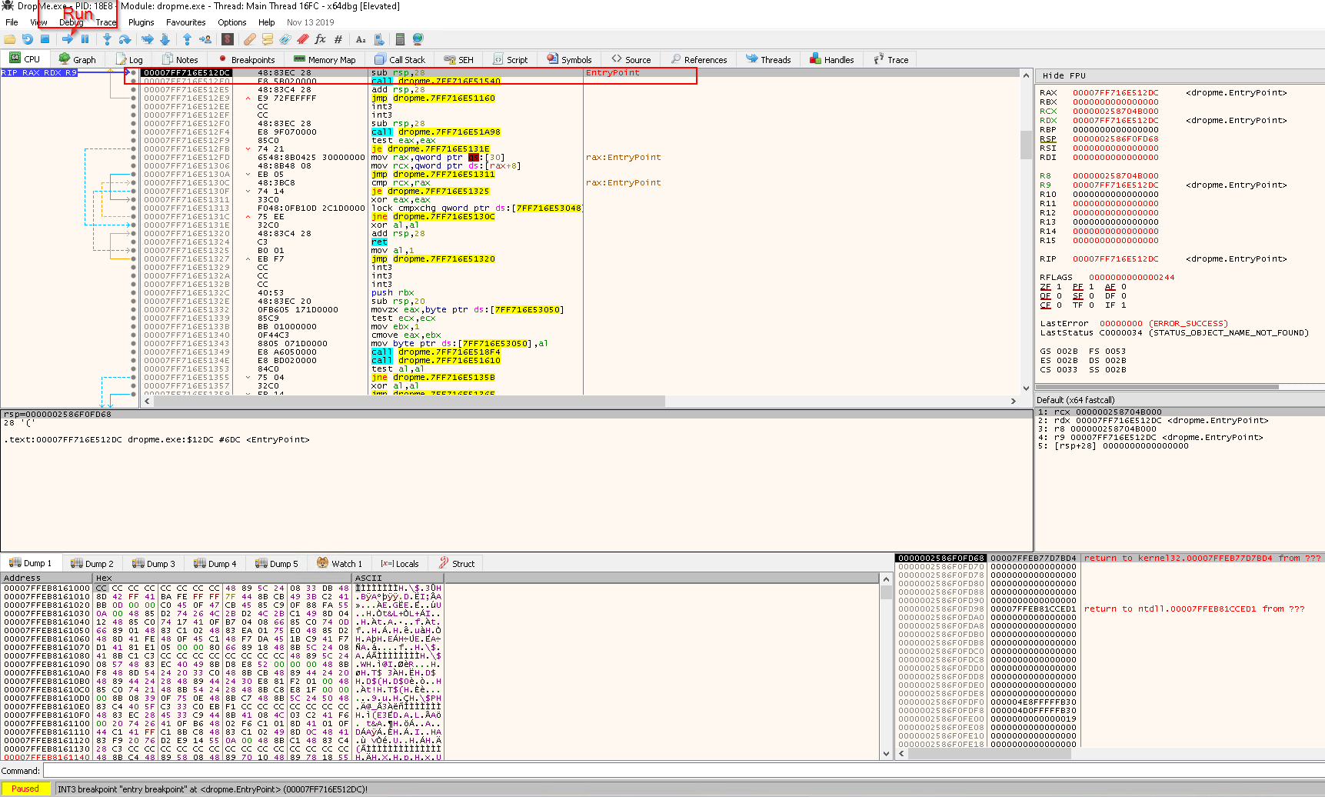Click the disassembly scroll-up arrow
Viewport: 1325px width, 797px height.
click(1026, 75)
